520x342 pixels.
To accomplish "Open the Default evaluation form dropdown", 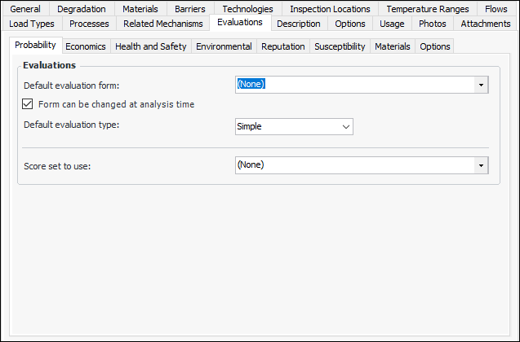I will click(481, 85).
